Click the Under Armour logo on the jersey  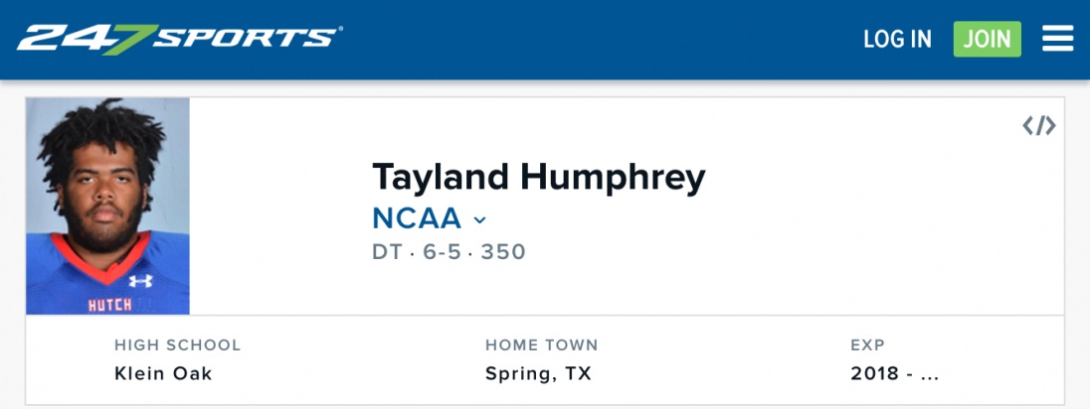click(140, 281)
